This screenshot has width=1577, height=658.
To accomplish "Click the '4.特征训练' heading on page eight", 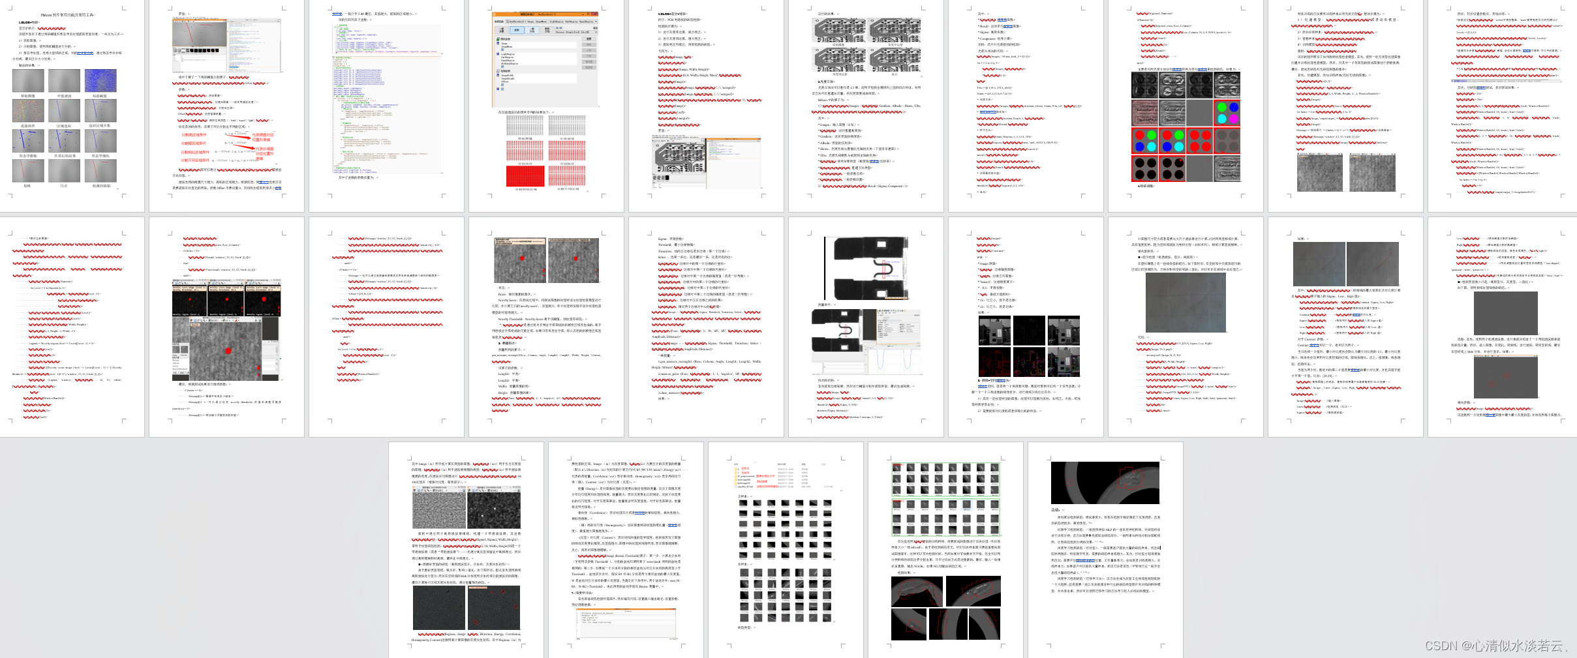I will (x=1146, y=186).
